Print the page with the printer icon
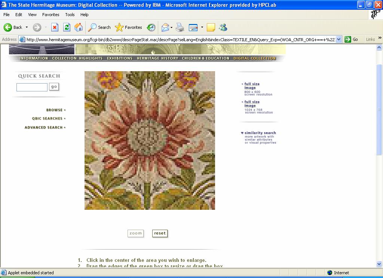Screen dimensions: 383x278 pos(180,27)
